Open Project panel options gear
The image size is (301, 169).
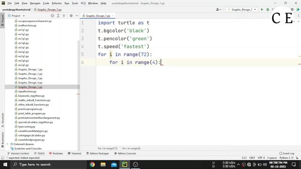(71, 15)
